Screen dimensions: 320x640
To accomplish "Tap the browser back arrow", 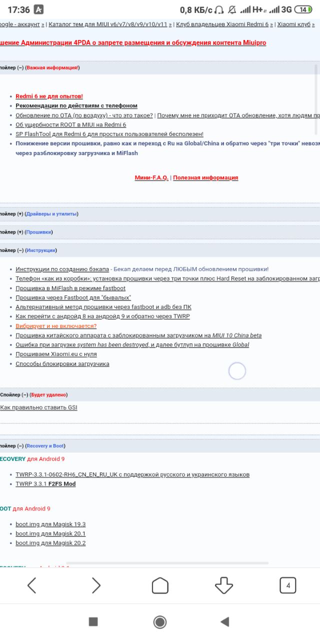I will point(31,585).
